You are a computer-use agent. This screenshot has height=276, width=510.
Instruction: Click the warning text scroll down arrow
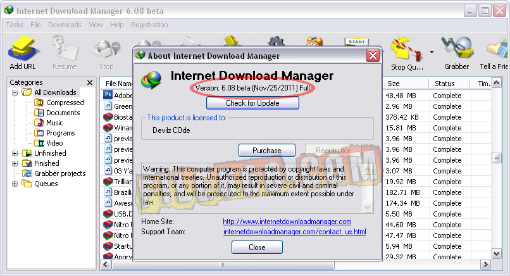click(x=368, y=207)
